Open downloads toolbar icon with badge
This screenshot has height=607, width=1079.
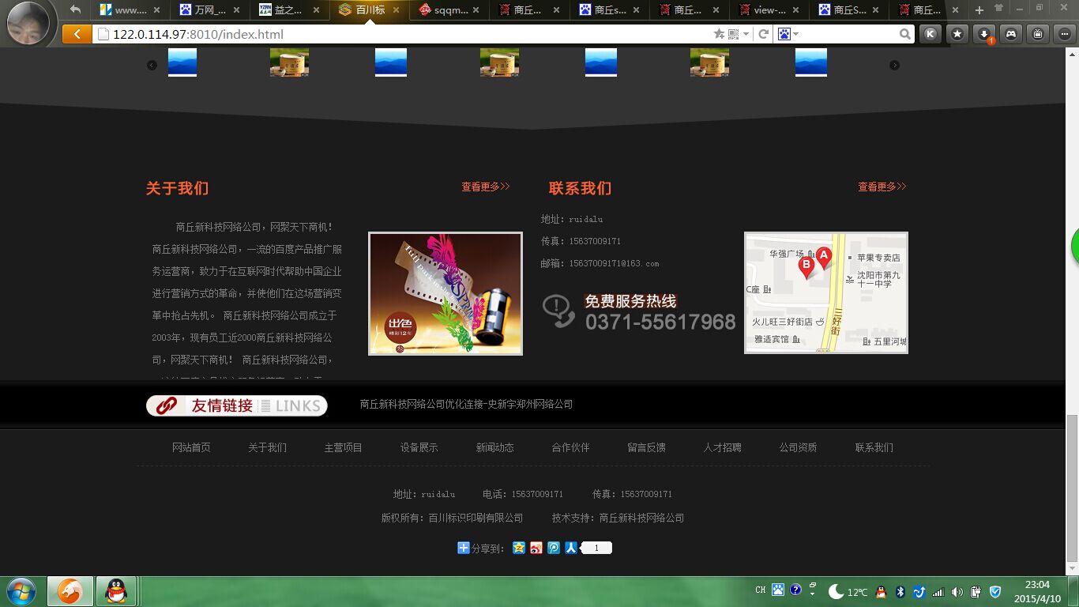tap(984, 34)
